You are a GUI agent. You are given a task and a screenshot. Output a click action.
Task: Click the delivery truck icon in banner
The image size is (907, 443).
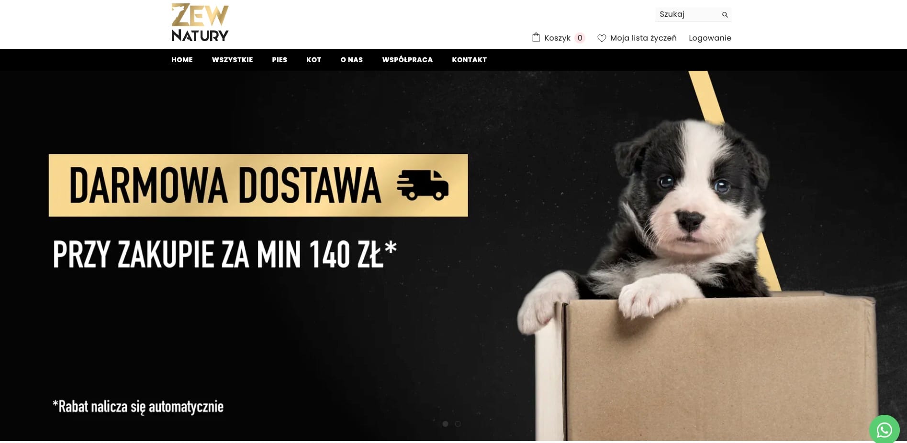[x=422, y=185]
